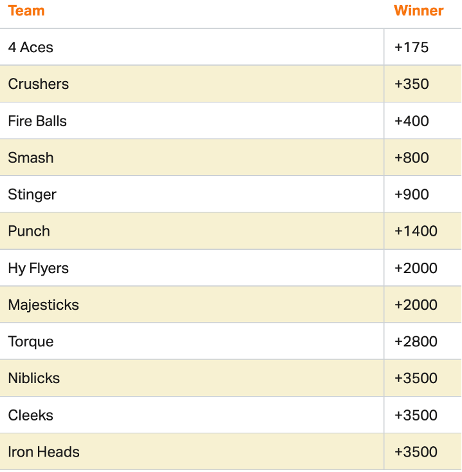Choose the Majesticks +2000 odds cell
The image size is (462, 472).
pyautogui.click(x=416, y=305)
